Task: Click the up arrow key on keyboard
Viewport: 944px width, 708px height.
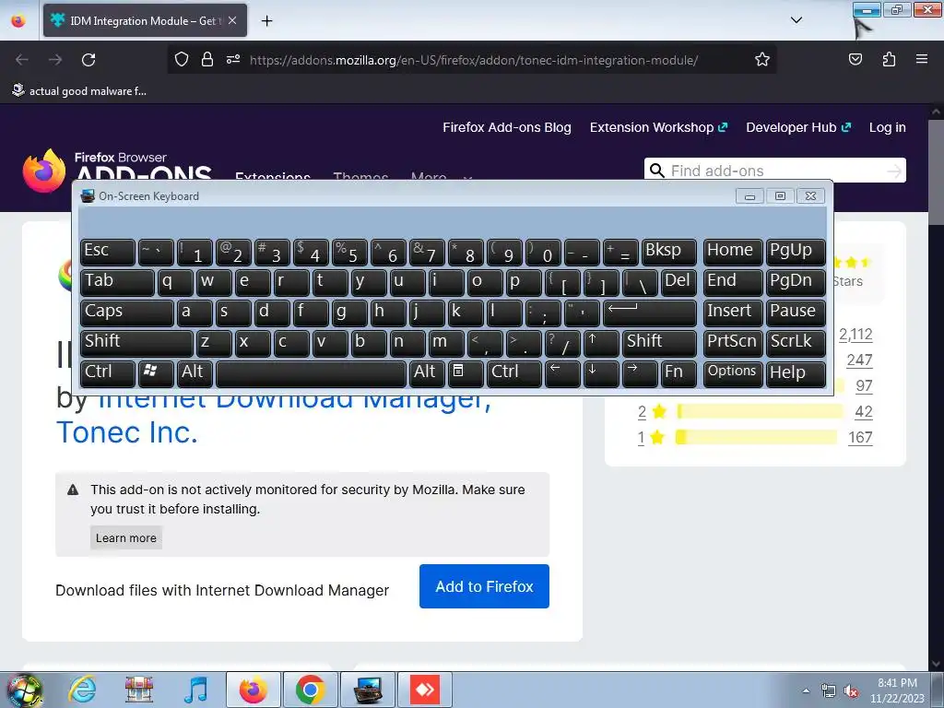Action: (601, 343)
